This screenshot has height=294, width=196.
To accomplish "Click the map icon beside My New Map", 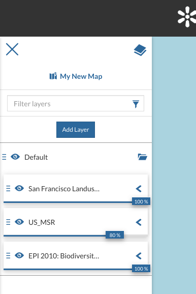I will point(53,76).
